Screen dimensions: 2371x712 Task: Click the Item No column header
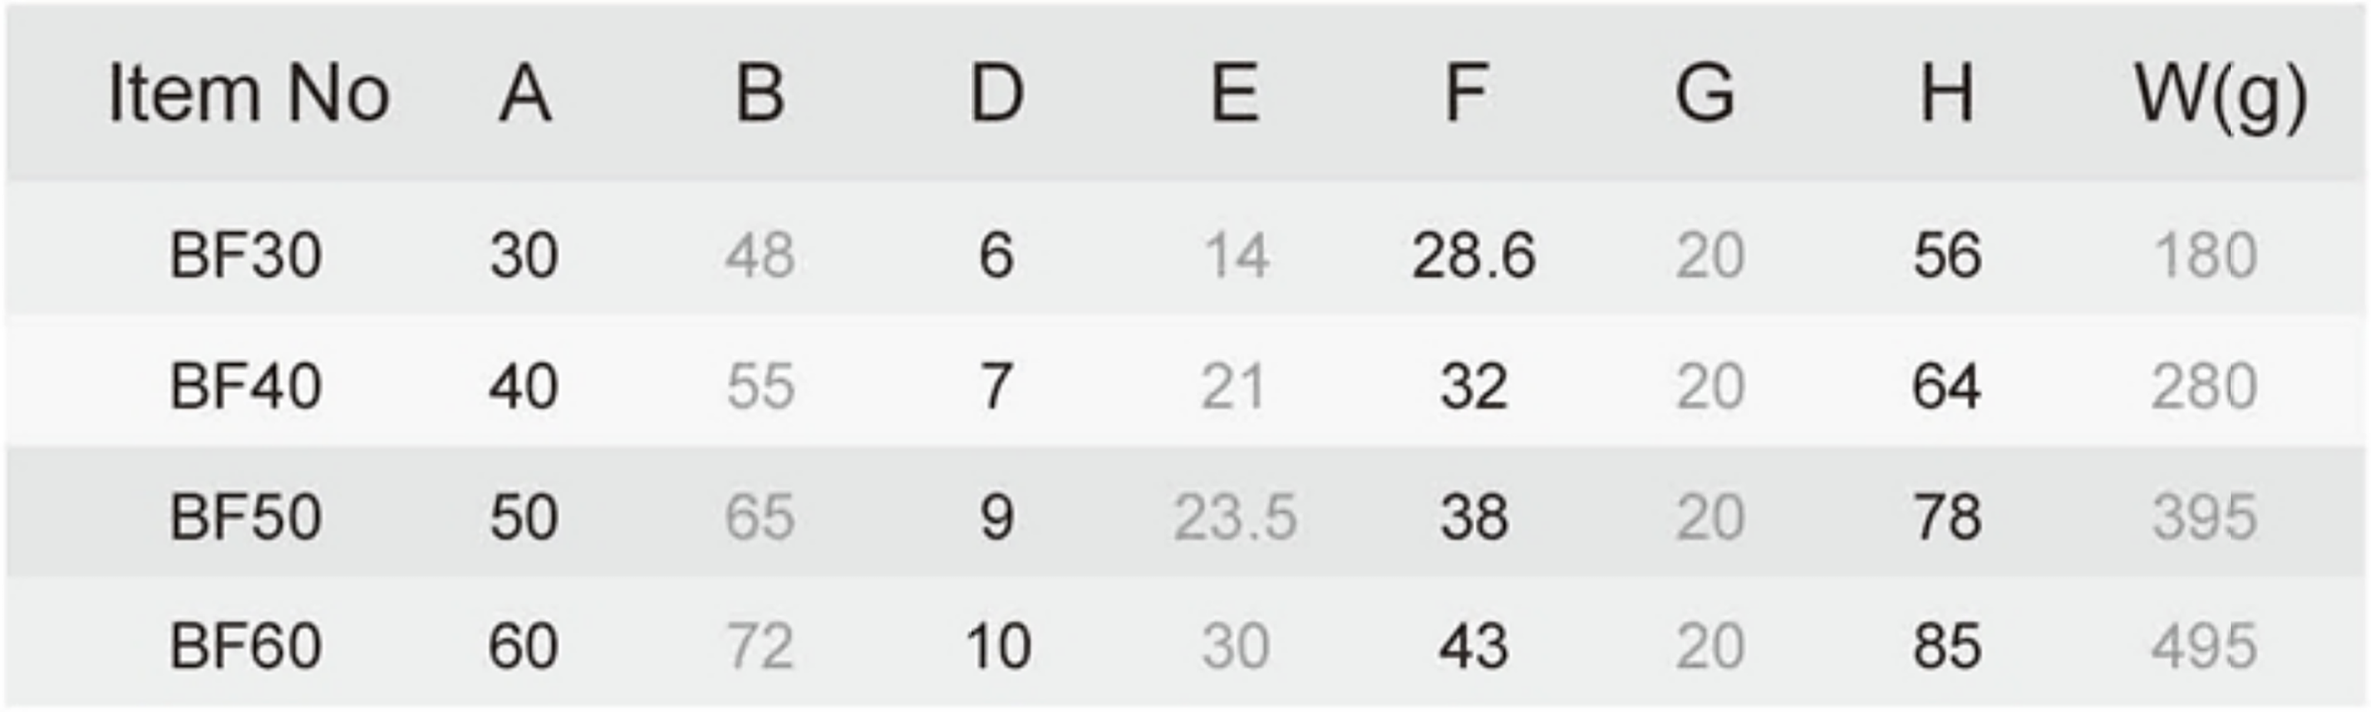[249, 94]
